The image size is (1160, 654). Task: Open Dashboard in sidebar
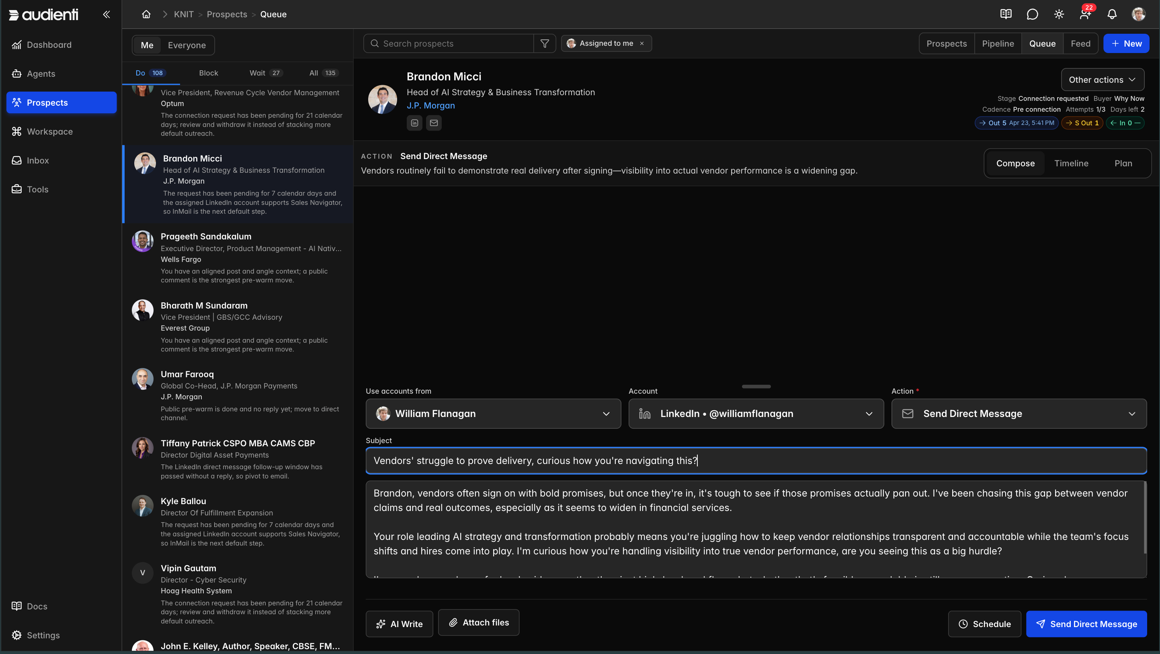pos(61,45)
